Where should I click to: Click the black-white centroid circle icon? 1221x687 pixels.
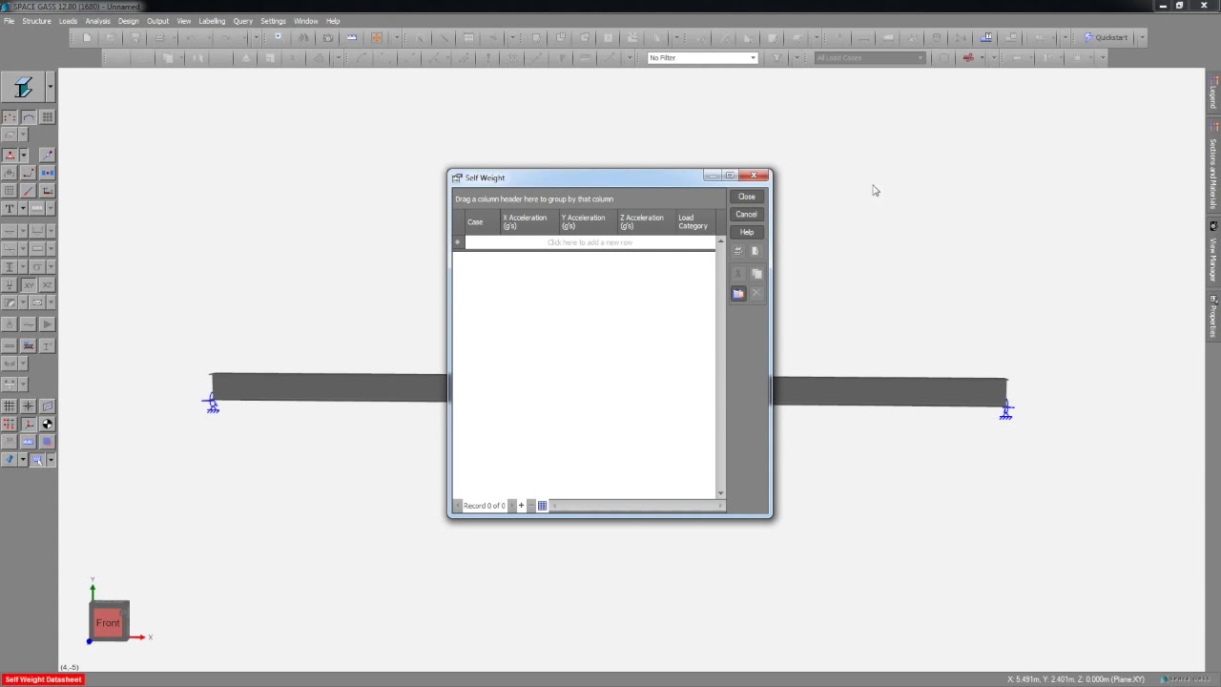point(47,424)
